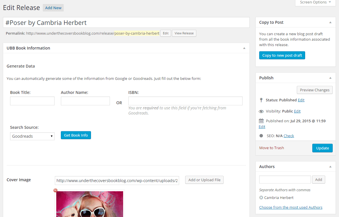The width and height of the screenshot is (339, 217).
Task: Click the ISBN input field
Action: coord(185,101)
